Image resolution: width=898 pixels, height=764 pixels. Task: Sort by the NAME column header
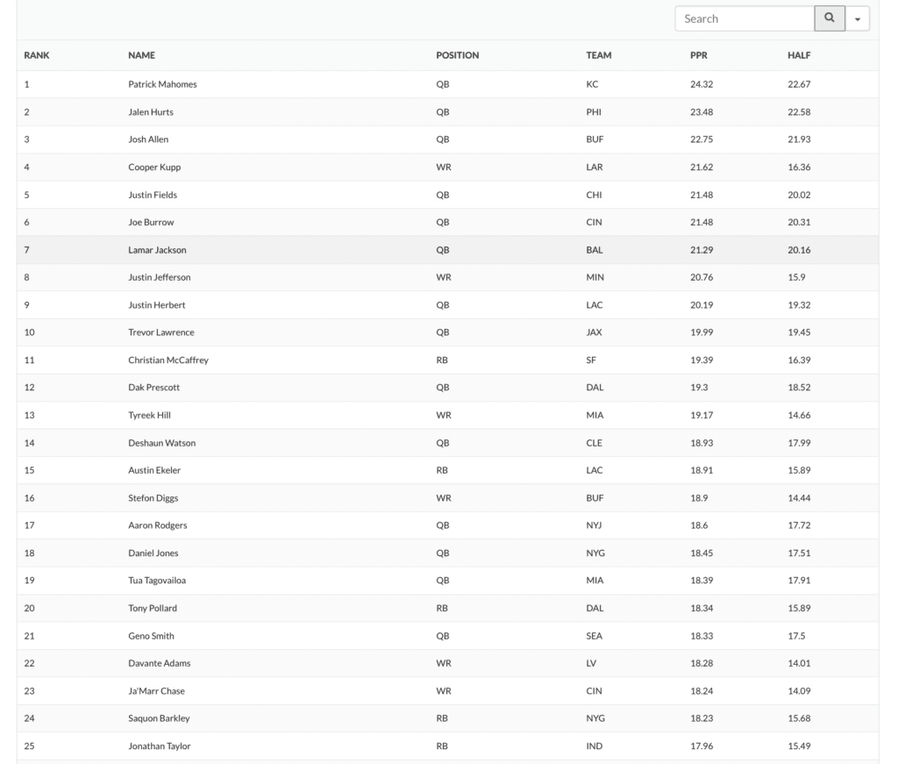(x=141, y=55)
